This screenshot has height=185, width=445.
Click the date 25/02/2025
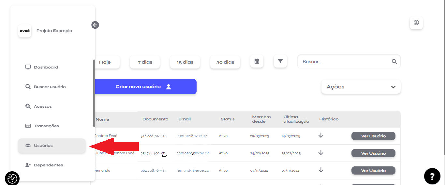point(291,153)
